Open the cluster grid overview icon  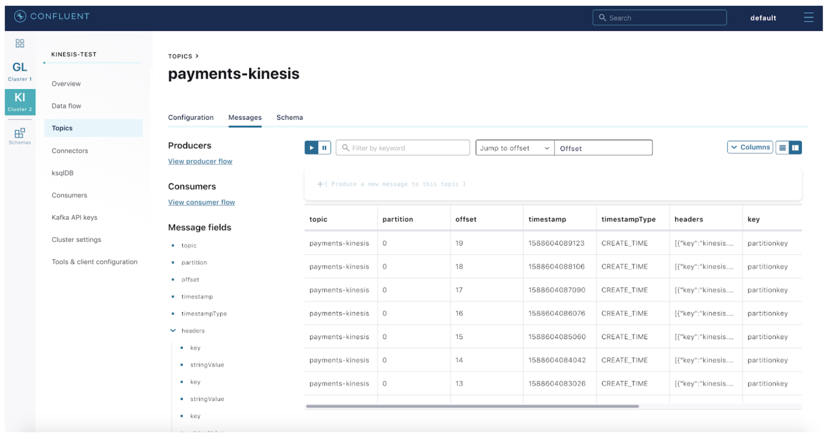[x=20, y=43]
